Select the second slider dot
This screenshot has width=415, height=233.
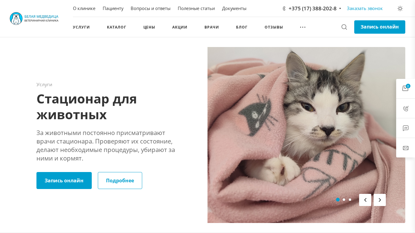pyautogui.click(x=344, y=200)
